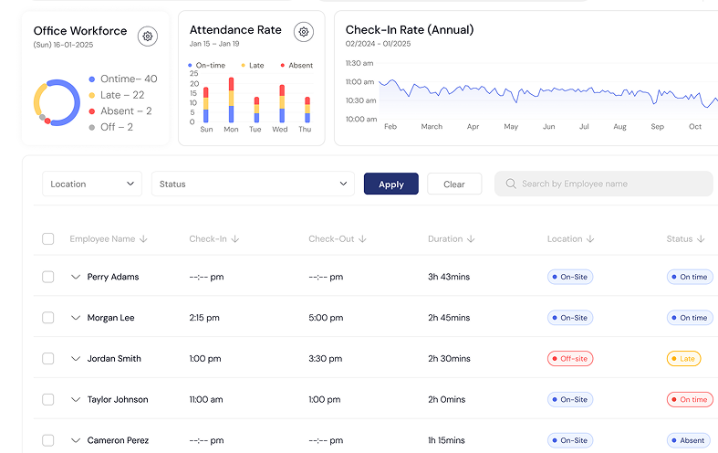
Task: Open Office Workforce settings gear
Action: (x=148, y=37)
